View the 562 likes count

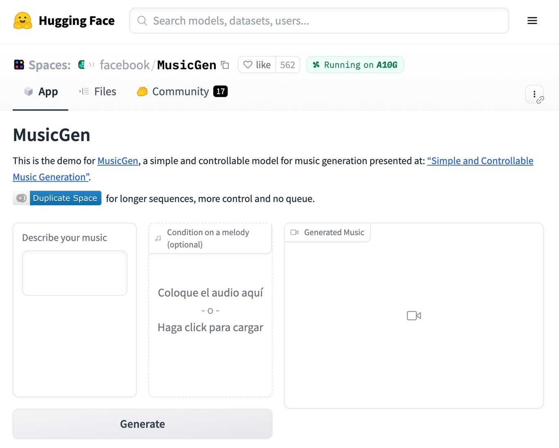tap(288, 65)
